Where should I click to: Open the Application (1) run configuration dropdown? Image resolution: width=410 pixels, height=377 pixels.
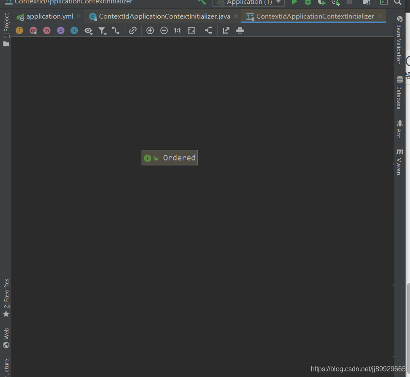coord(249,2)
